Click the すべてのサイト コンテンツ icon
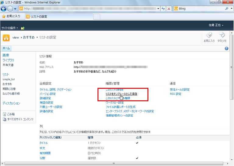The image size is (234, 166). pos(5,119)
